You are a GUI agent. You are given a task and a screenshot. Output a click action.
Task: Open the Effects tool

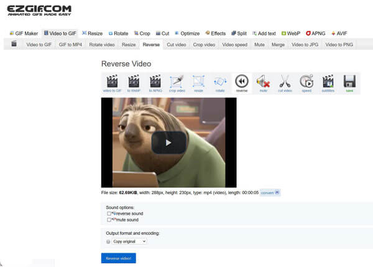coord(216,34)
